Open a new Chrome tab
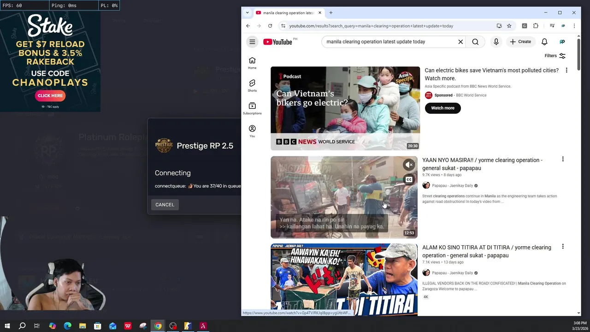 pyautogui.click(x=331, y=13)
